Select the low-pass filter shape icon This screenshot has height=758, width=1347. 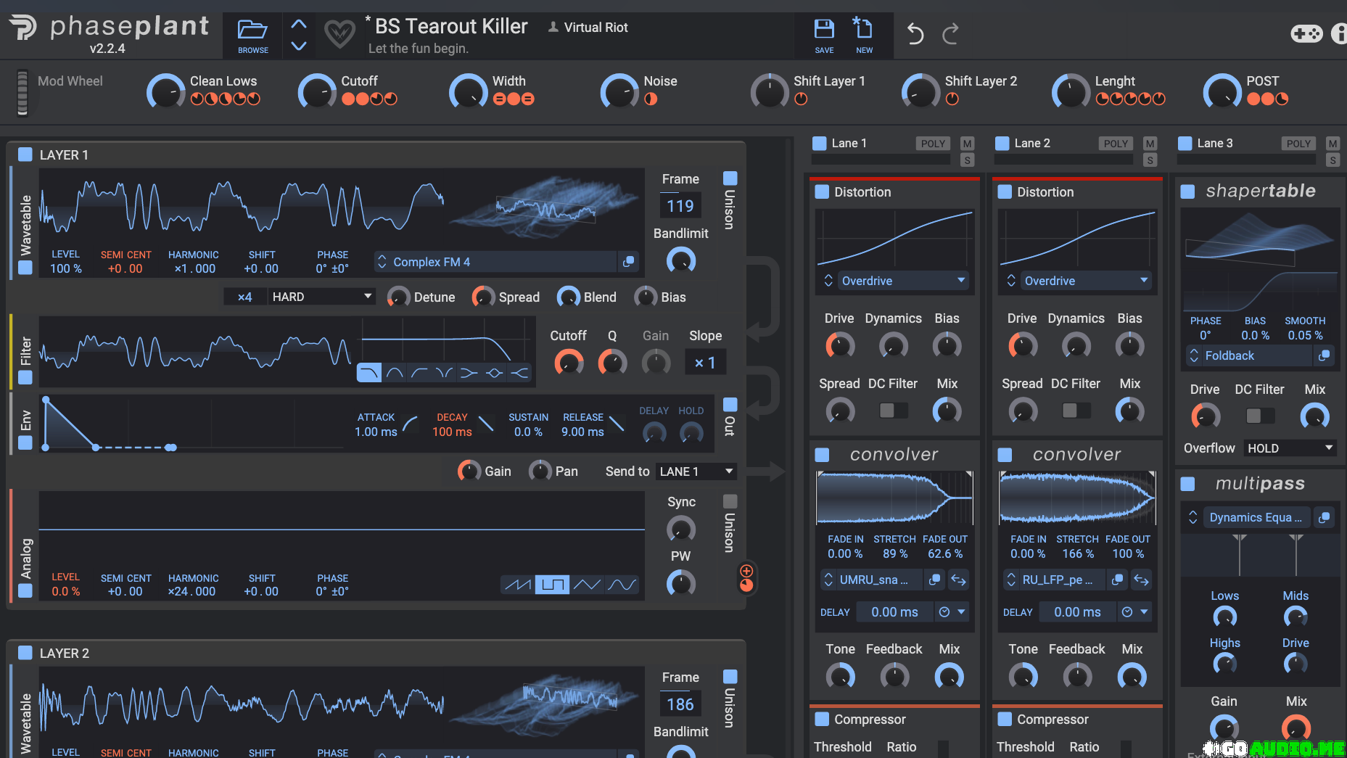[x=369, y=373]
